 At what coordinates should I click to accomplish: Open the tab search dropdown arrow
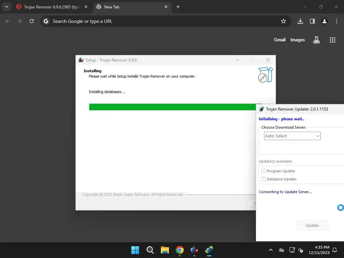[x=7, y=7]
